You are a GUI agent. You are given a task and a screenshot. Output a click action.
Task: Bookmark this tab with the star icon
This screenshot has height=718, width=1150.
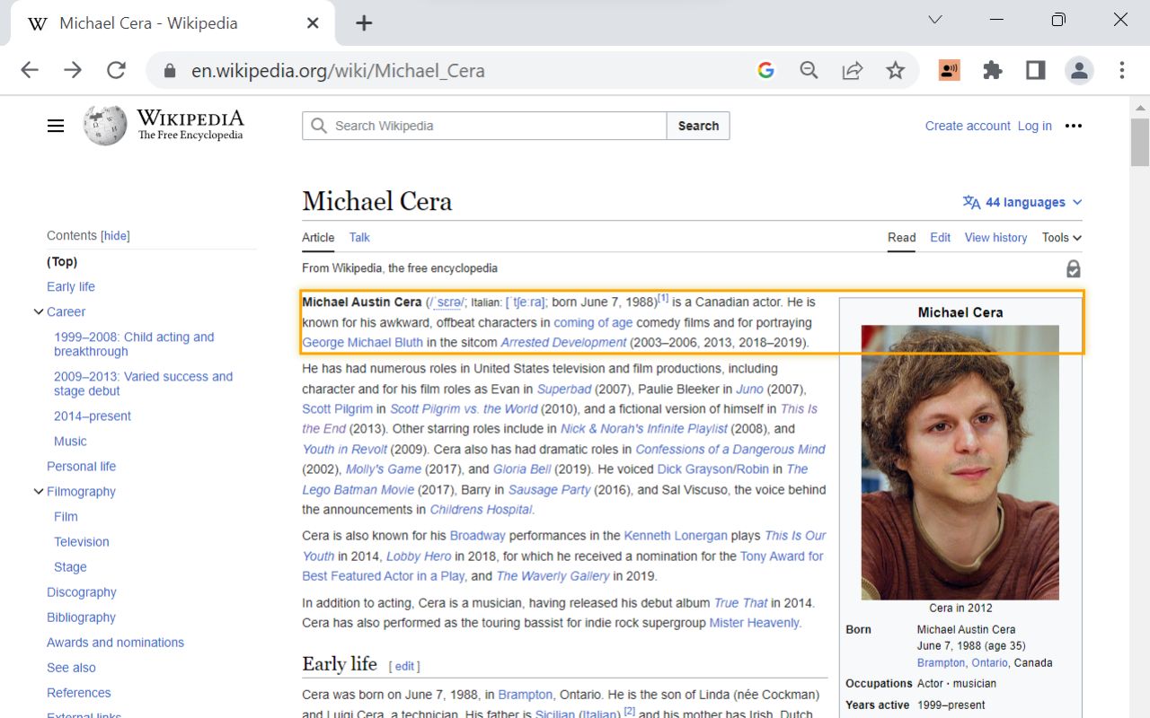pyautogui.click(x=895, y=70)
